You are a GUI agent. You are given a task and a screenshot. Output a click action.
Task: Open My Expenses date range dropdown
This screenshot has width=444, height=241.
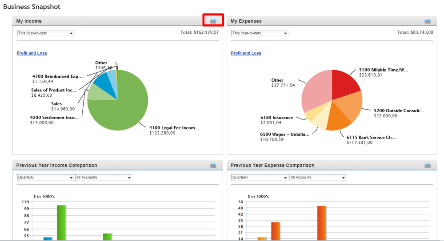pos(260,33)
